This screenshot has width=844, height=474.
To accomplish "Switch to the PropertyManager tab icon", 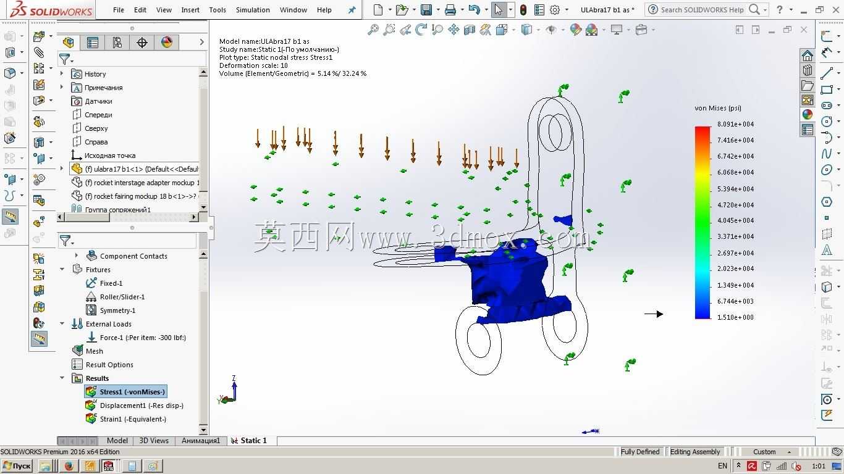I will pos(93,42).
